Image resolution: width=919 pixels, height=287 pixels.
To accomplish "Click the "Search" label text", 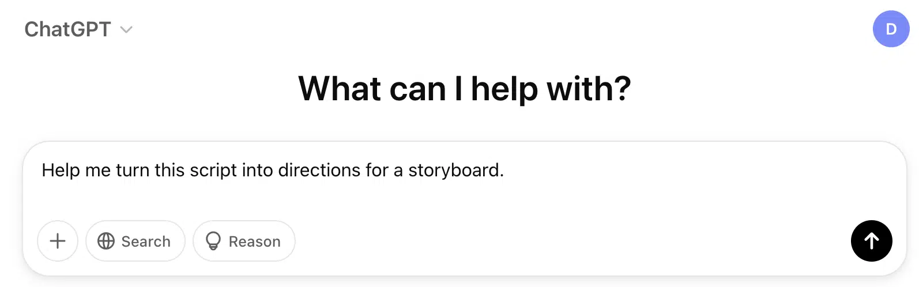I will pyautogui.click(x=146, y=241).
